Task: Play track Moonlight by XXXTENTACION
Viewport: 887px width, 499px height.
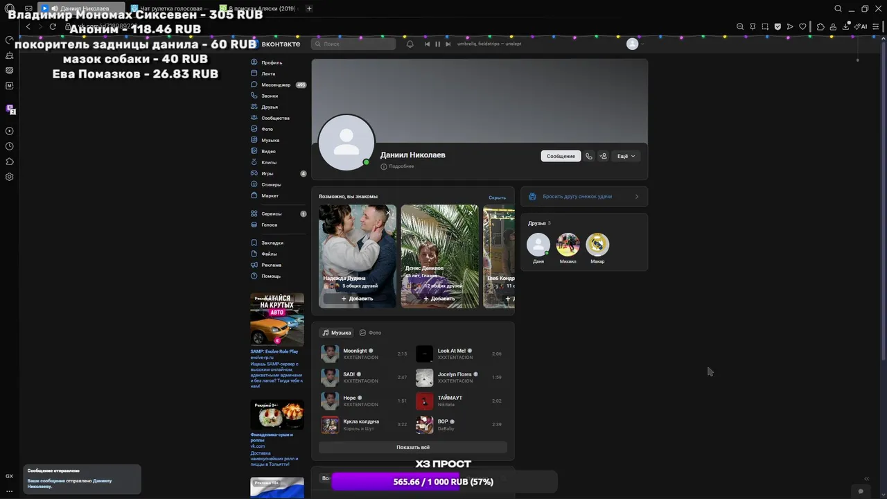Action: (330, 353)
